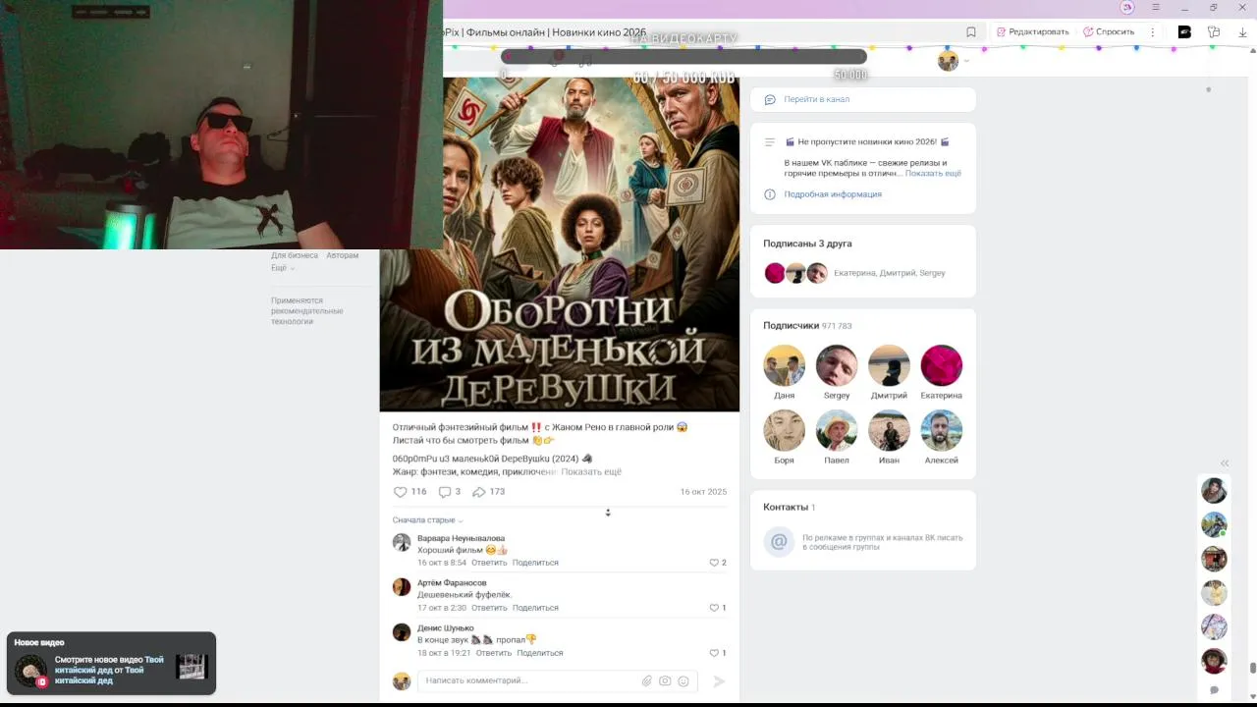Screen dimensions: 1257x707
Task: Click Редактировать in the browser toolbar
Action: pyautogui.click(x=1032, y=31)
